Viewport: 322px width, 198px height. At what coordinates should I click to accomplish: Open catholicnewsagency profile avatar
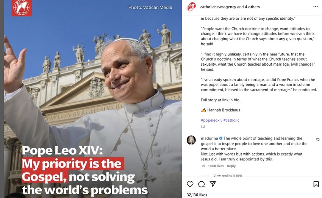tap(191, 7)
